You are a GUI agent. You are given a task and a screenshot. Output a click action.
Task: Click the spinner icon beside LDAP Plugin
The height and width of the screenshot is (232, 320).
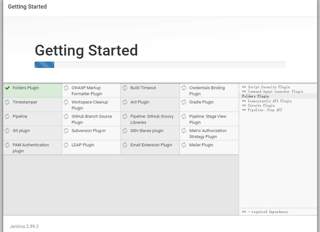click(x=66, y=145)
